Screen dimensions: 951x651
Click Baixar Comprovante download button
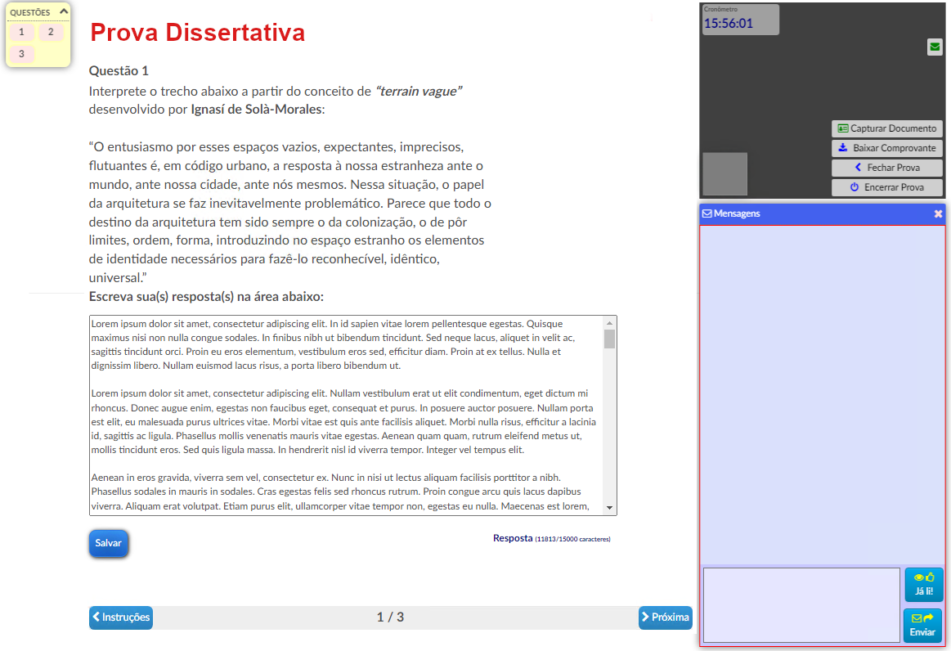click(886, 148)
